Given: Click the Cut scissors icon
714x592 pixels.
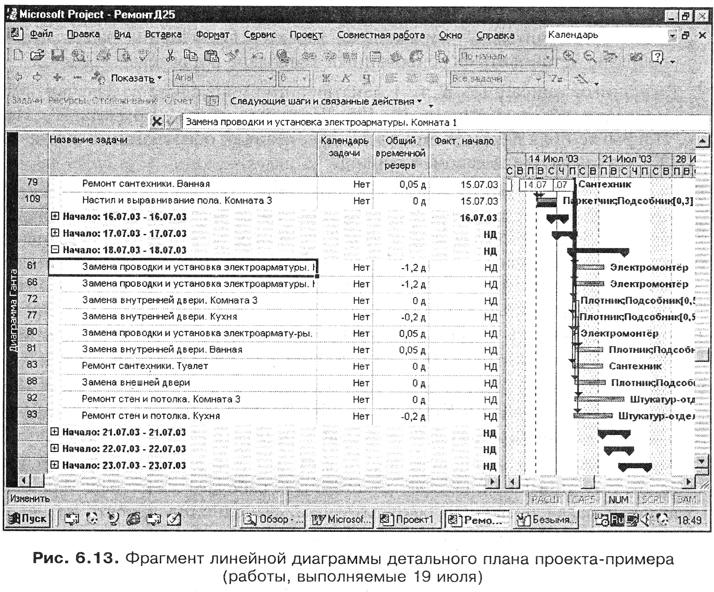Looking at the screenshot, I should click(x=171, y=56).
